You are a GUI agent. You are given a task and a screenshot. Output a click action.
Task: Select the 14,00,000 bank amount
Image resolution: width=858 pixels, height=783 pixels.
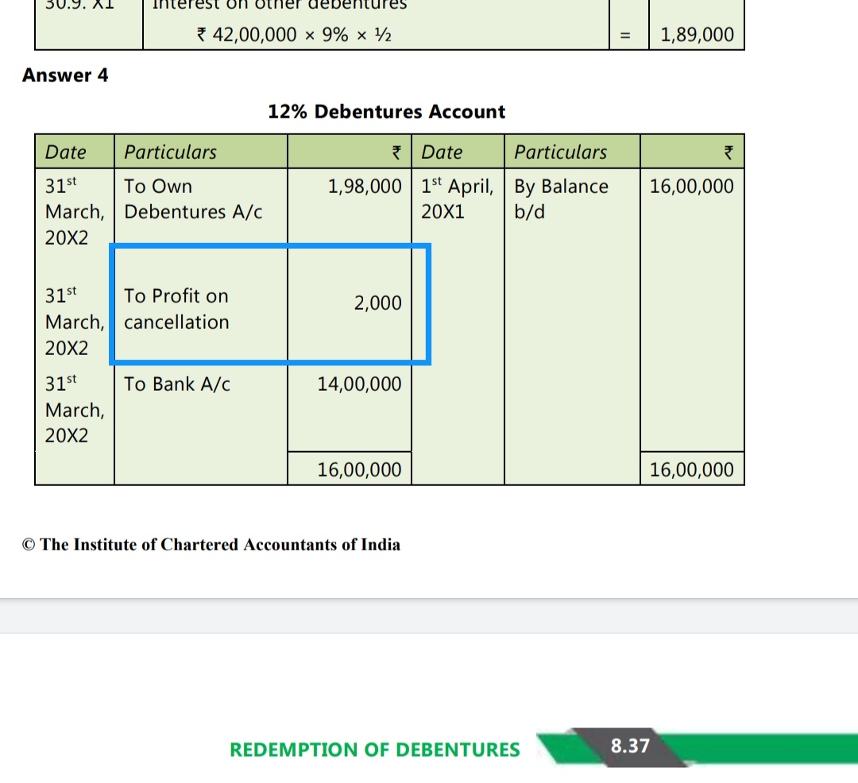[359, 384]
